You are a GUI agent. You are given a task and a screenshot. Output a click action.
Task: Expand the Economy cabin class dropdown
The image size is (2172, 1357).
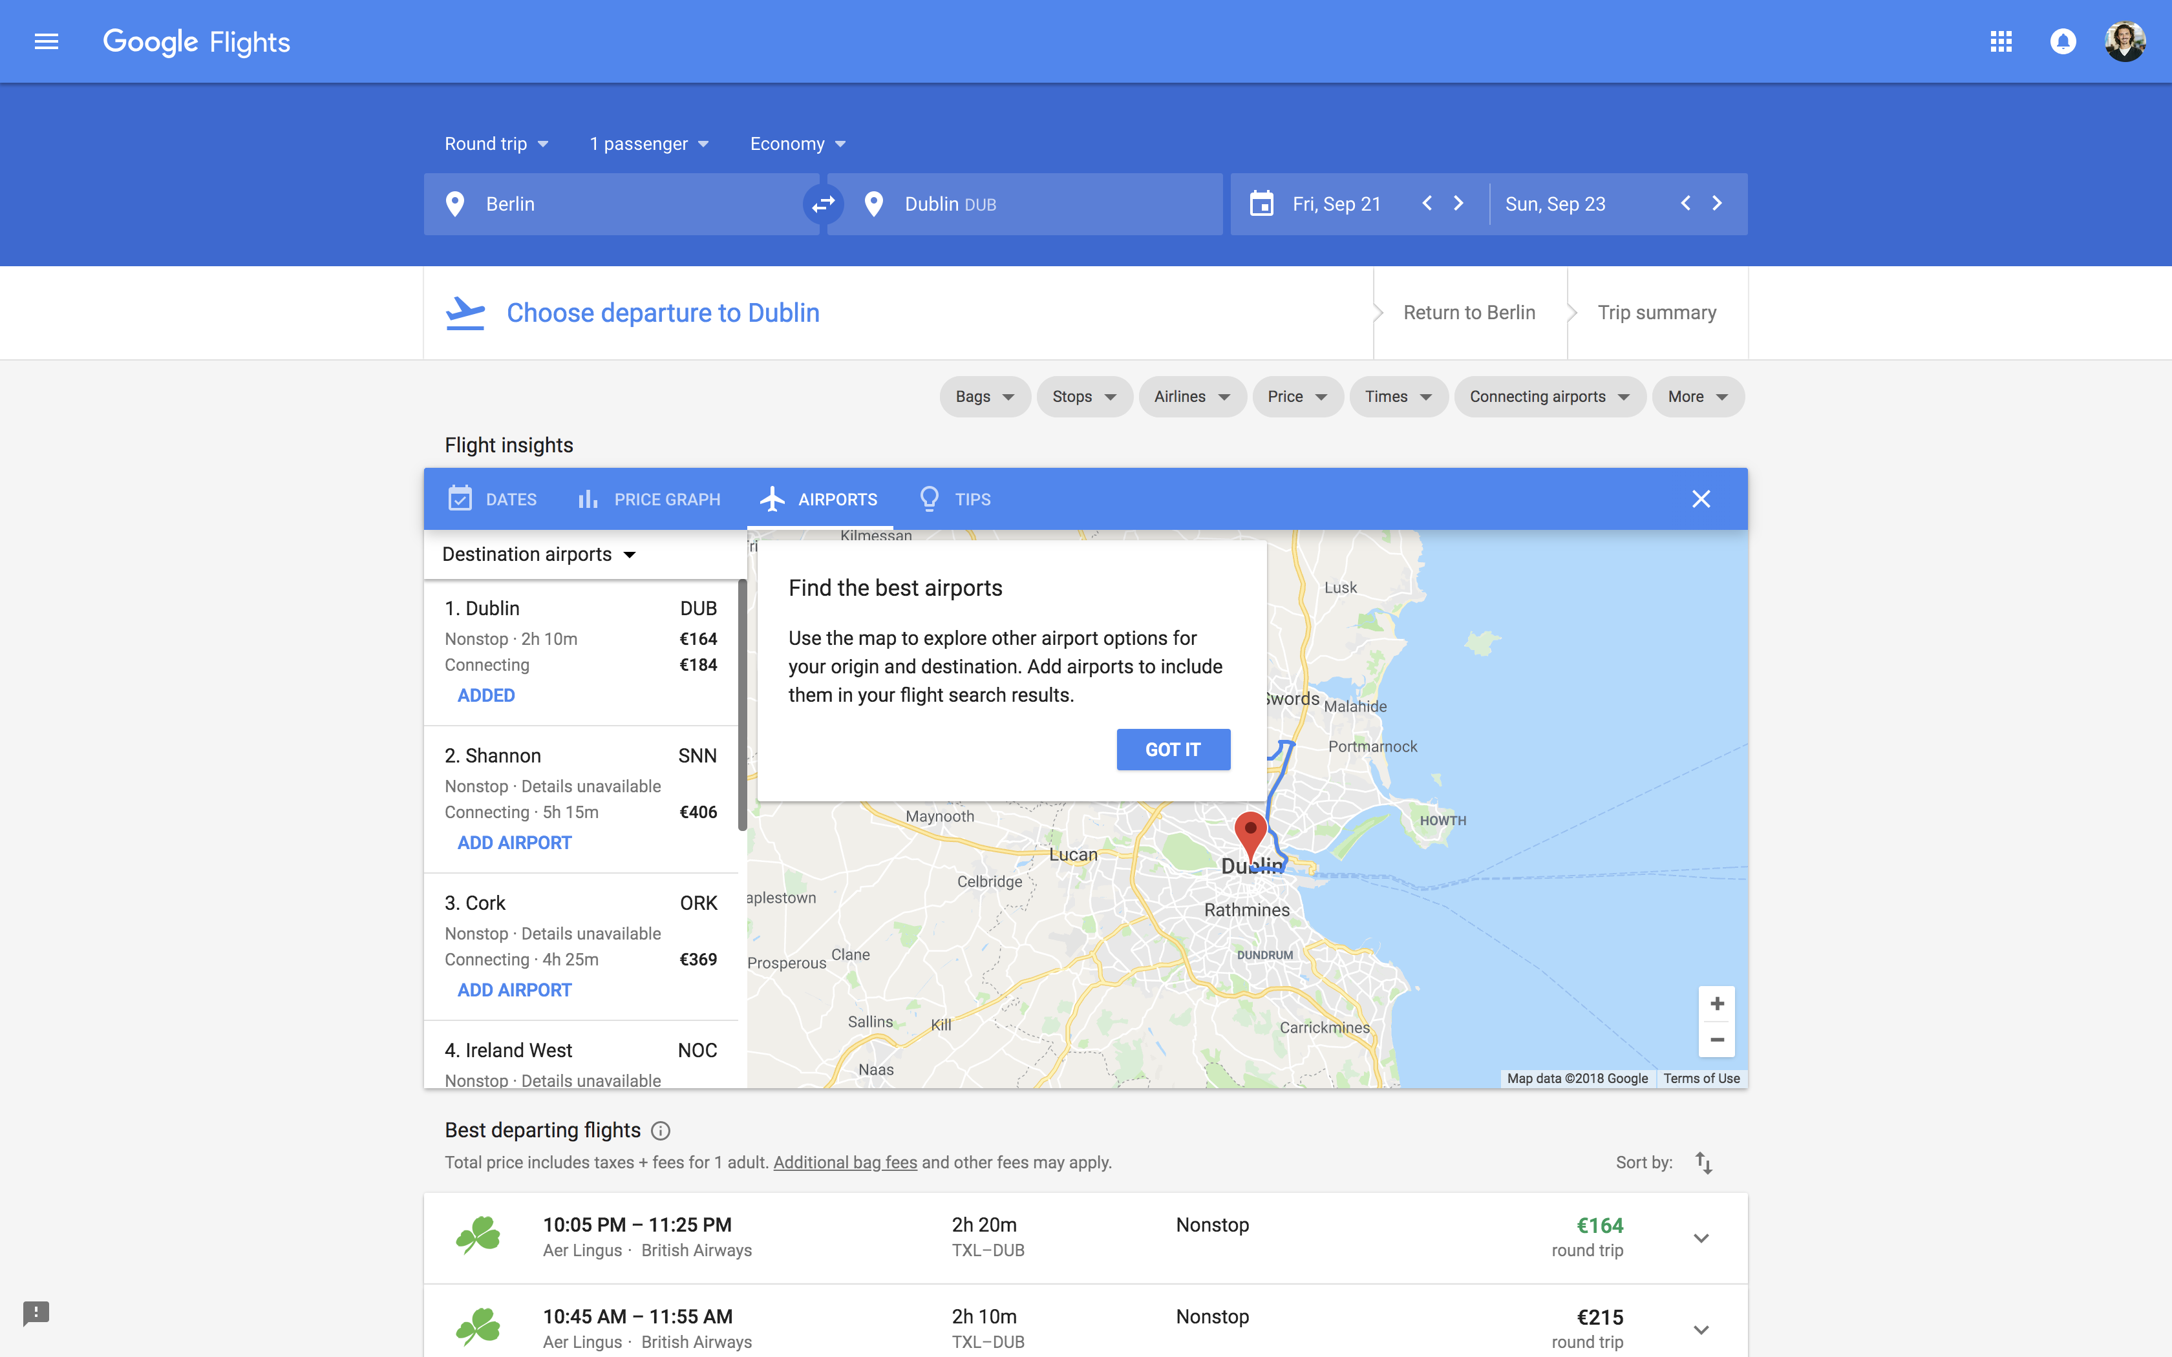tap(796, 143)
